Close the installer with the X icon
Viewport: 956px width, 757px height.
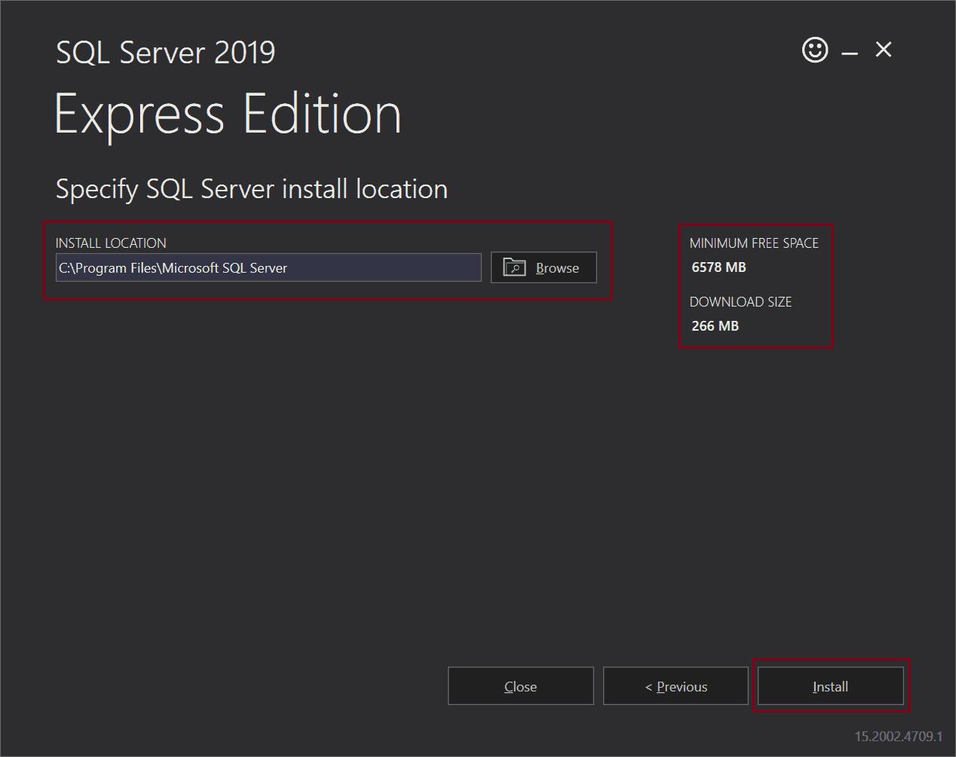[882, 50]
